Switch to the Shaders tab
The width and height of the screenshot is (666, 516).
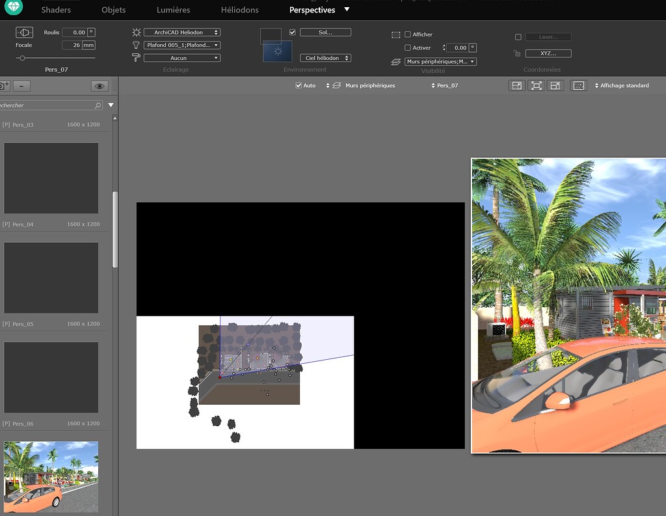coord(56,10)
